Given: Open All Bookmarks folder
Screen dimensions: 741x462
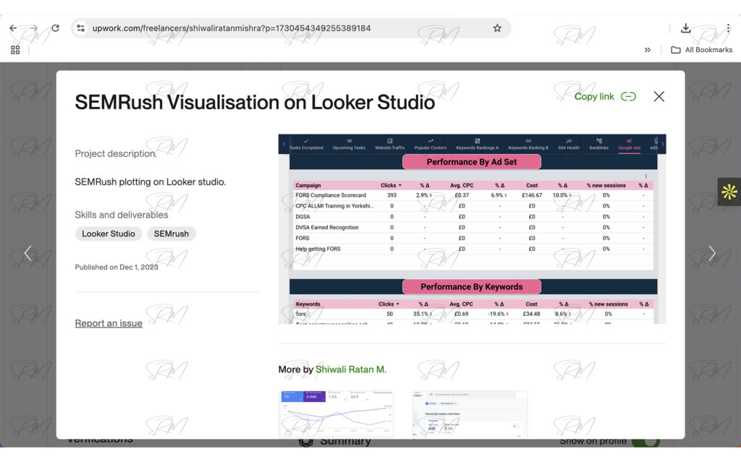Looking at the screenshot, I should click(702, 50).
